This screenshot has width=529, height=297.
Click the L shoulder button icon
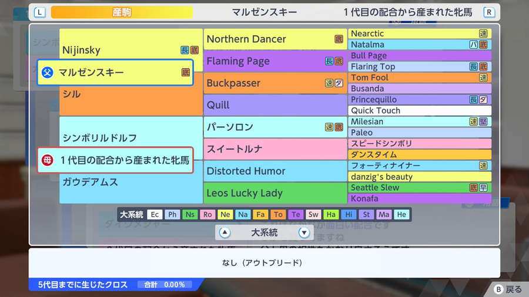click(x=39, y=12)
